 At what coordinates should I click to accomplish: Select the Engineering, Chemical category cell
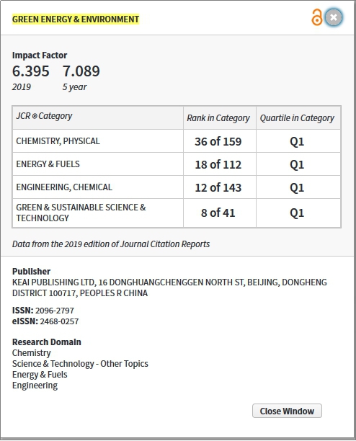98,187
